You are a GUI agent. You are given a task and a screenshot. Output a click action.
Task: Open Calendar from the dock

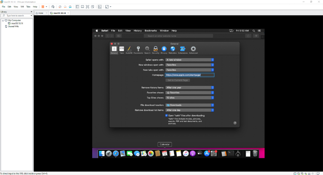point(165,153)
